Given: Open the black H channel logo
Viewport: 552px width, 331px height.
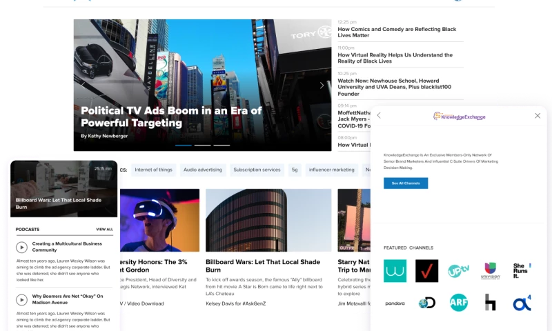Looking at the screenshot, I should (x=490, y=303).
